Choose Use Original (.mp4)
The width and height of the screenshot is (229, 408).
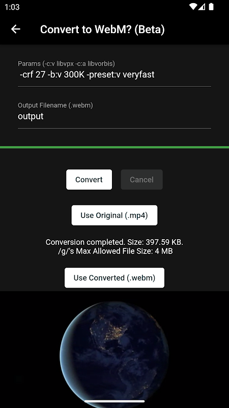coord(114,215)
